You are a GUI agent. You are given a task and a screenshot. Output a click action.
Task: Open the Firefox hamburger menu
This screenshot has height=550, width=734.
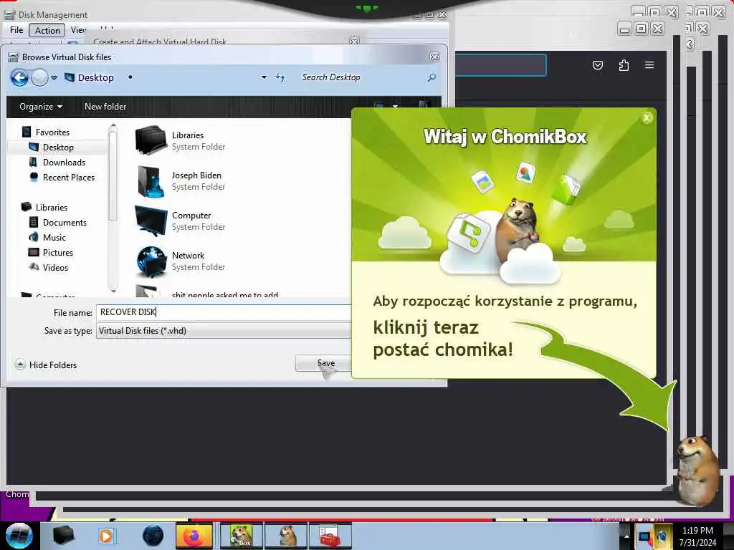click(649, 65)
